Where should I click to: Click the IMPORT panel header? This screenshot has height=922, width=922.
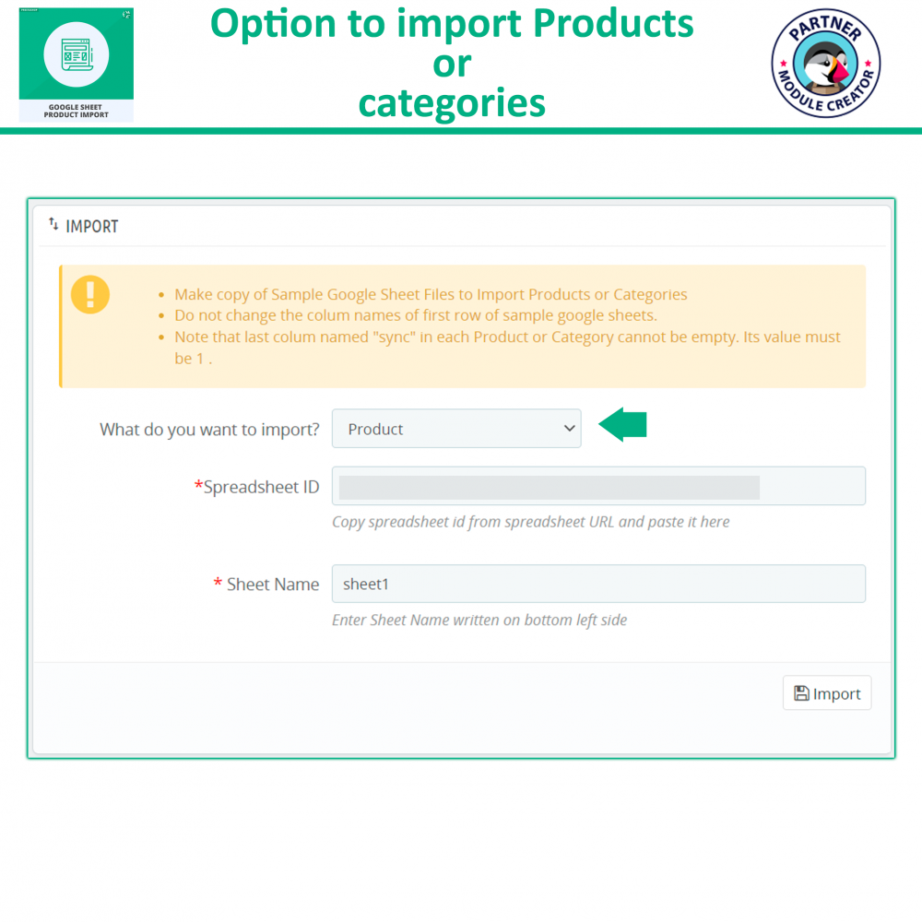[x=92, y=225]
